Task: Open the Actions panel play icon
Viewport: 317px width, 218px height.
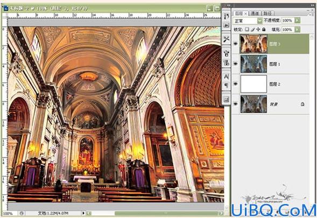Action: (226, 25)
